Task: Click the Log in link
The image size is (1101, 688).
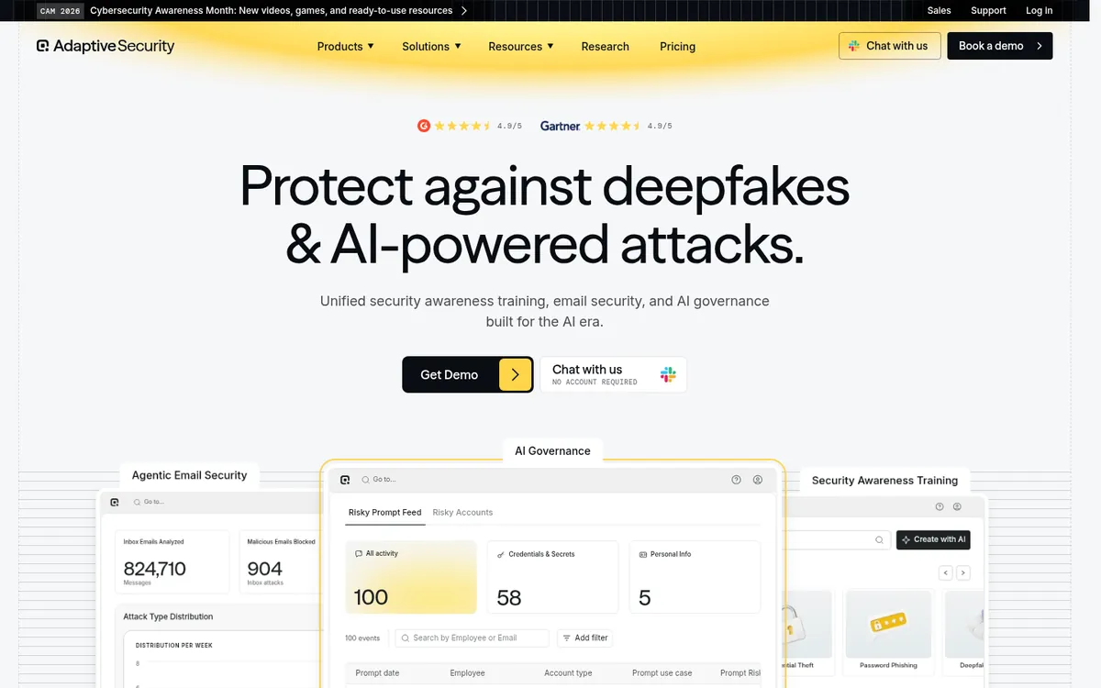Action: [x=1040, y=11]
